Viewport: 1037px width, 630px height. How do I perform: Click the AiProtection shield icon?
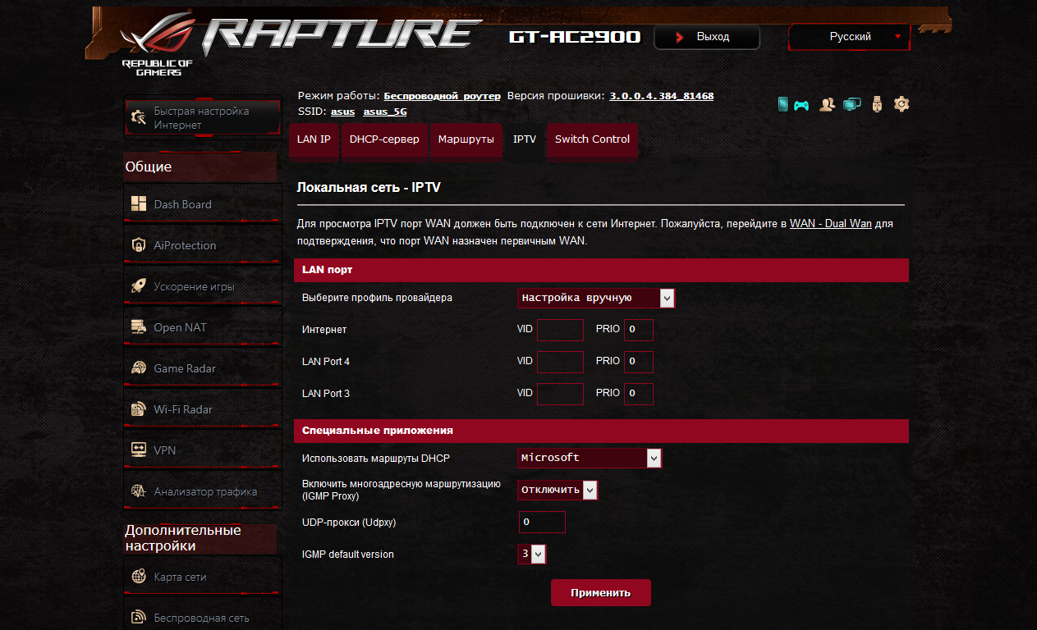(x=139, y=245)
